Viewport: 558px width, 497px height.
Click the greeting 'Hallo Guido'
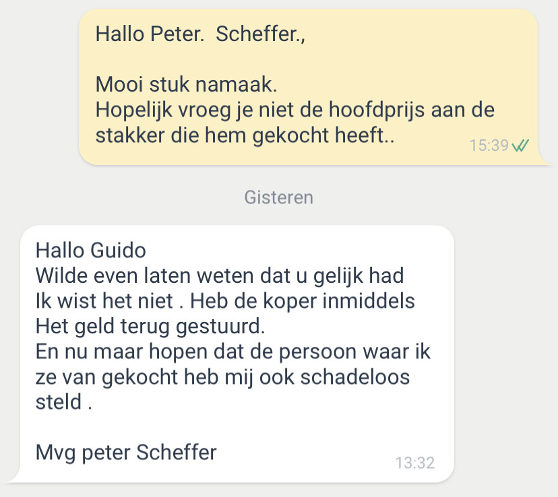(x=91, y=251)
